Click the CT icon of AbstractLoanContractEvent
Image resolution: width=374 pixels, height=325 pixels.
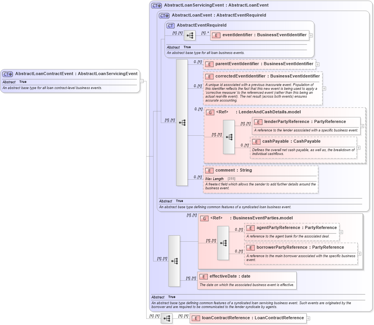click(x=7, y=74)
